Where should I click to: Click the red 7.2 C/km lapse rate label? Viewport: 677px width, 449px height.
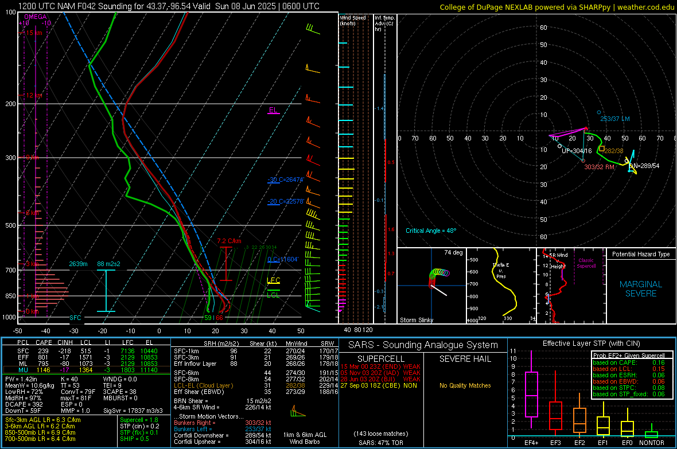click(x=229, y=241)
